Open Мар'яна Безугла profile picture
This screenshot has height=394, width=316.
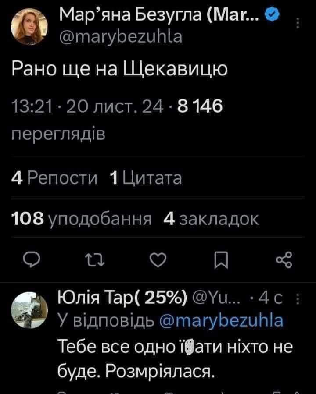(x=29, y=27)
